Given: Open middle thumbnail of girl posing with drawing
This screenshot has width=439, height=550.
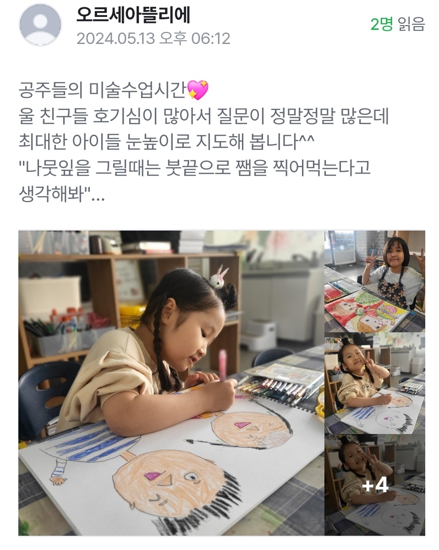Looking at the screenshot, I should 375,383.
